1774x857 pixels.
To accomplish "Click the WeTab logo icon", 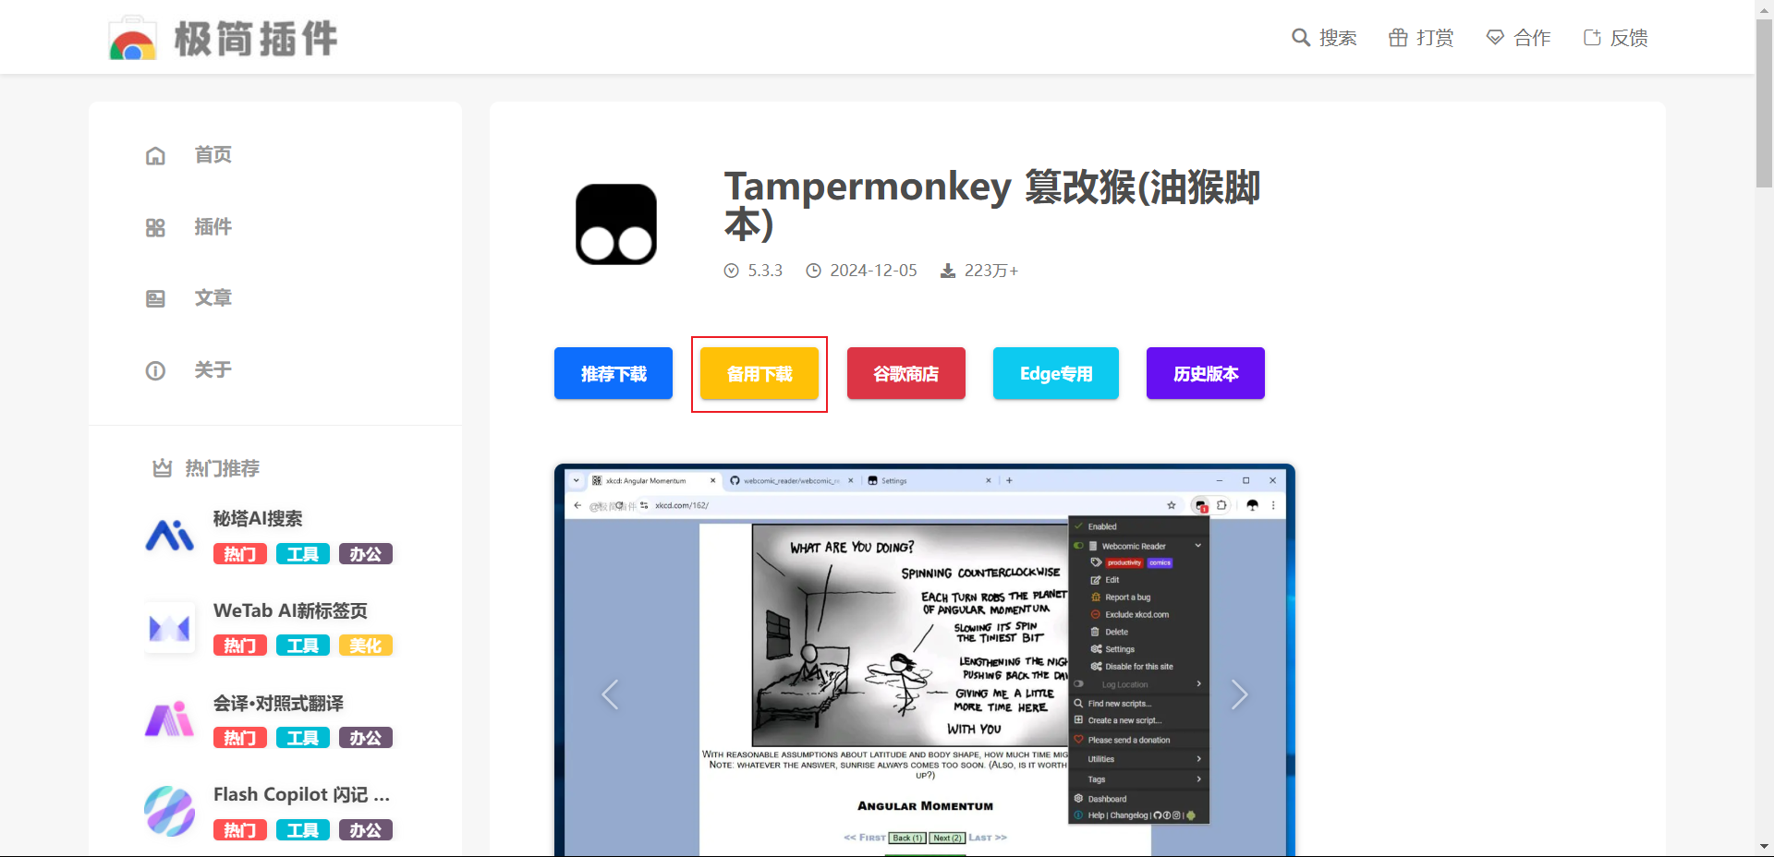I will click(170, 628).
